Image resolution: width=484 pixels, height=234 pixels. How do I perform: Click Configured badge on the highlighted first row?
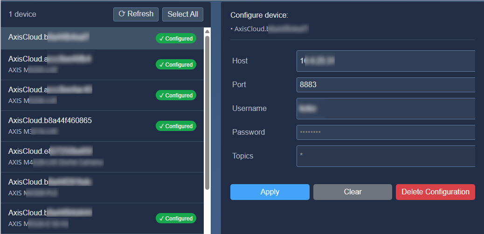(x=176, y=39)
